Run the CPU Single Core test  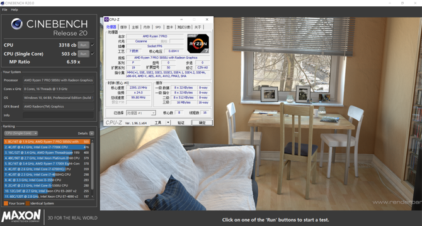[83, 54]
